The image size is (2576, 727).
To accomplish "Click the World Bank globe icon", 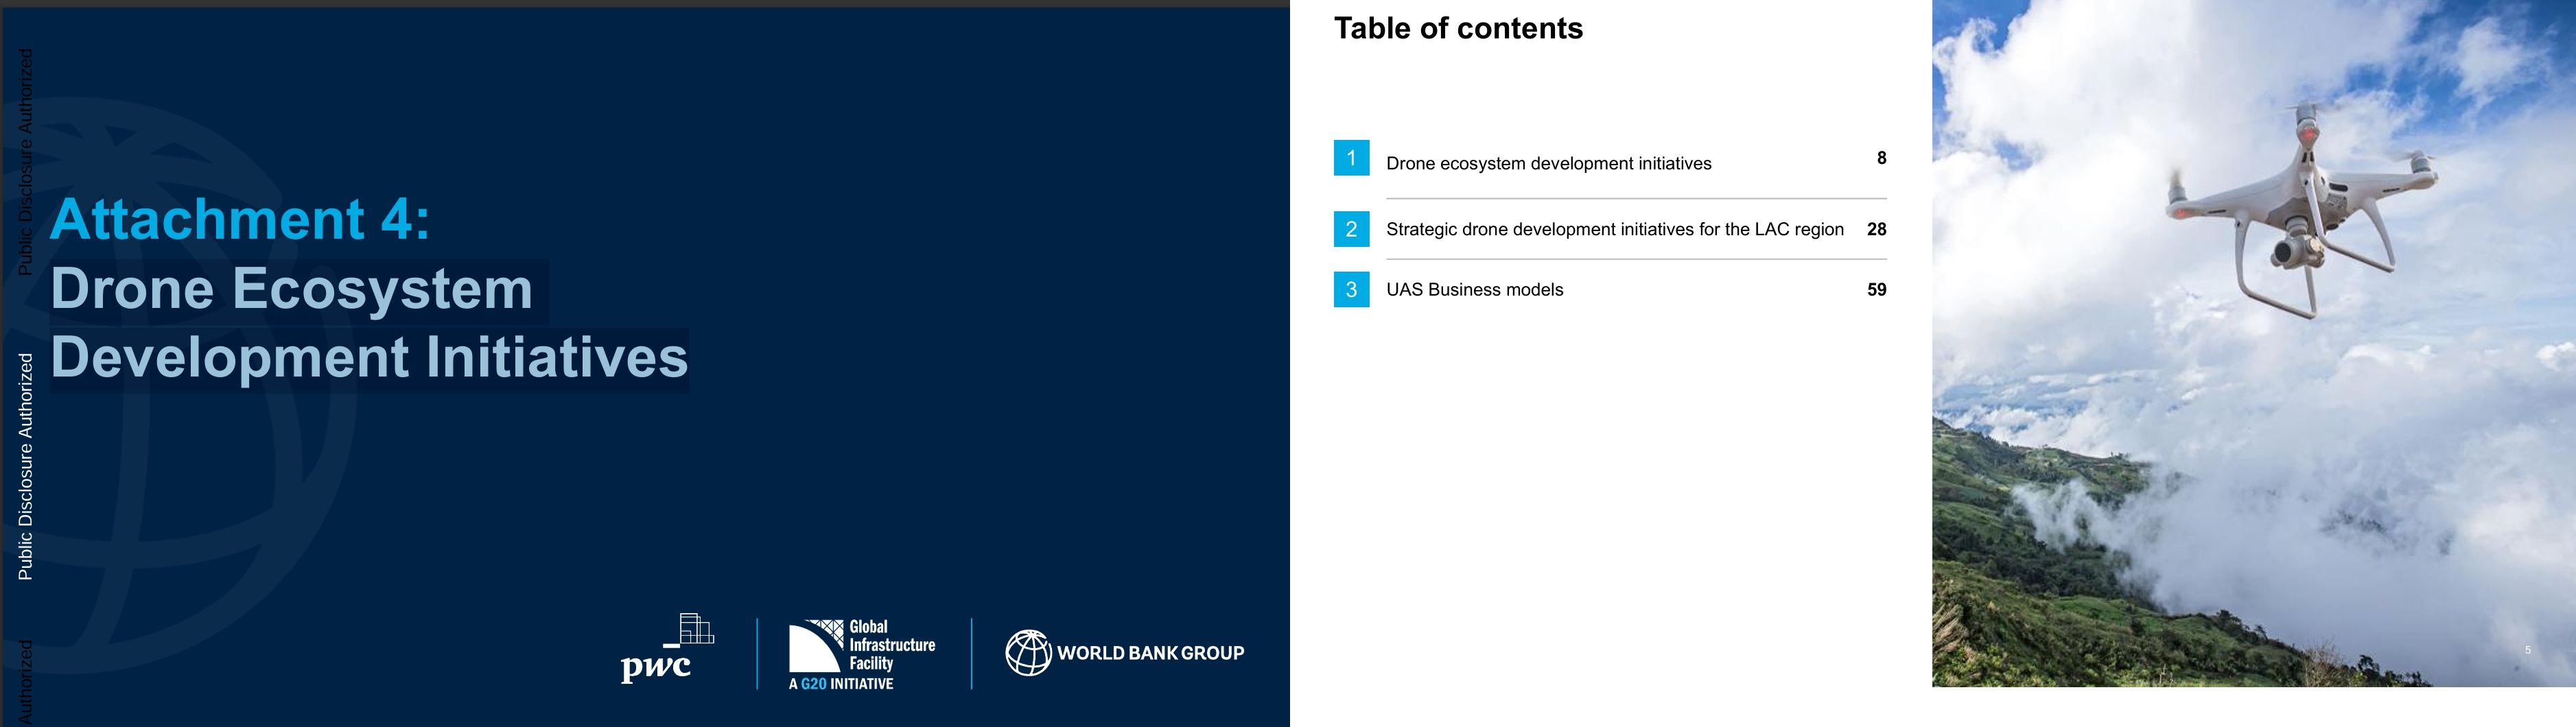I will tap(1027, 653).
